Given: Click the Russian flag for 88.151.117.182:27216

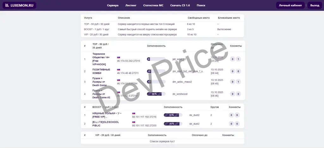Looking at the screenshot, I should [x=134, y=113].
